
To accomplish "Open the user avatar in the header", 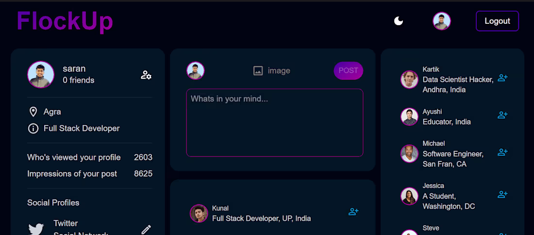I will [442, 21].
